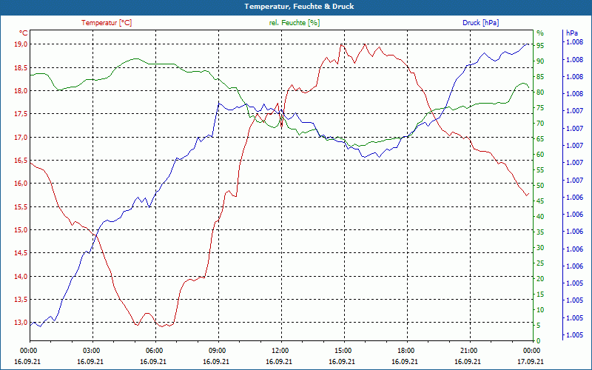Click the 50 humidity axis value
Screen dimensions: 592x370
540,186
